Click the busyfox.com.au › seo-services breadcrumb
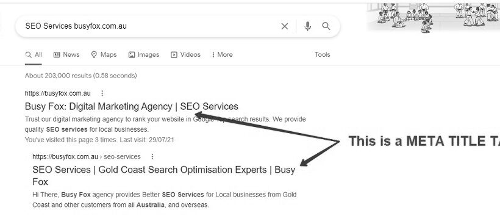The width and height of the screenshot is (500, 224). pos(87,156)
